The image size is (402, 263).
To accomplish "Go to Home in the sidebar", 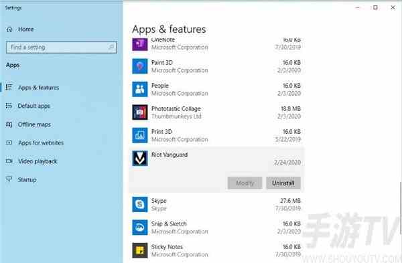I will 20,29.
